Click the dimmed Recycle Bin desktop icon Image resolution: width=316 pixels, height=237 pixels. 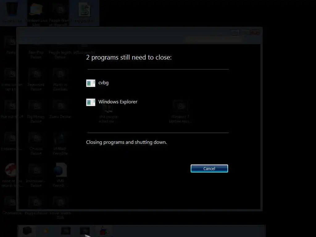point(12,12)
